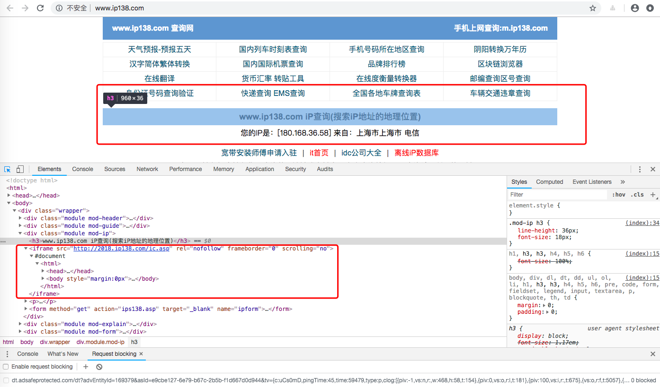
Task: Open the drawer three-dot menu
Action: click(8, 354)
